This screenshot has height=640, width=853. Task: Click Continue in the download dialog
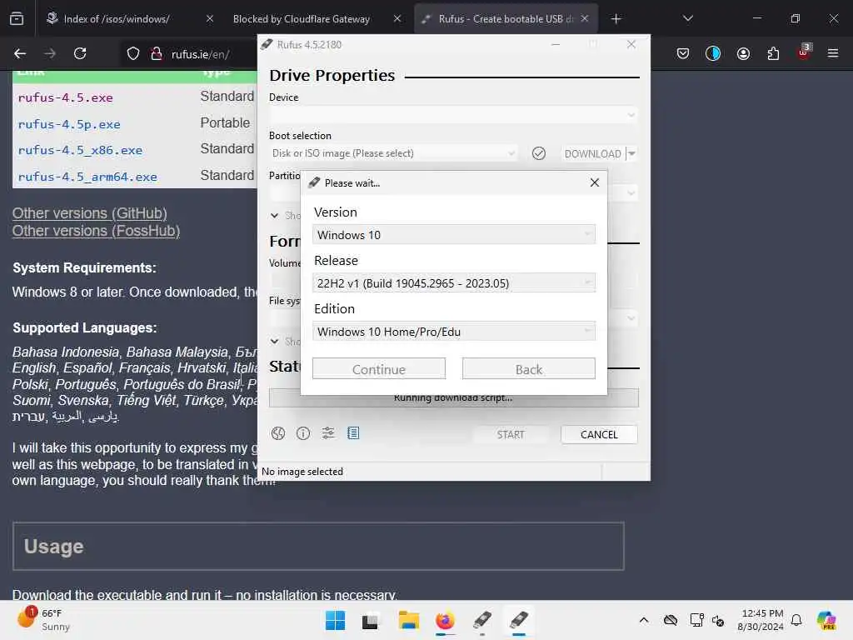(379, 369)
